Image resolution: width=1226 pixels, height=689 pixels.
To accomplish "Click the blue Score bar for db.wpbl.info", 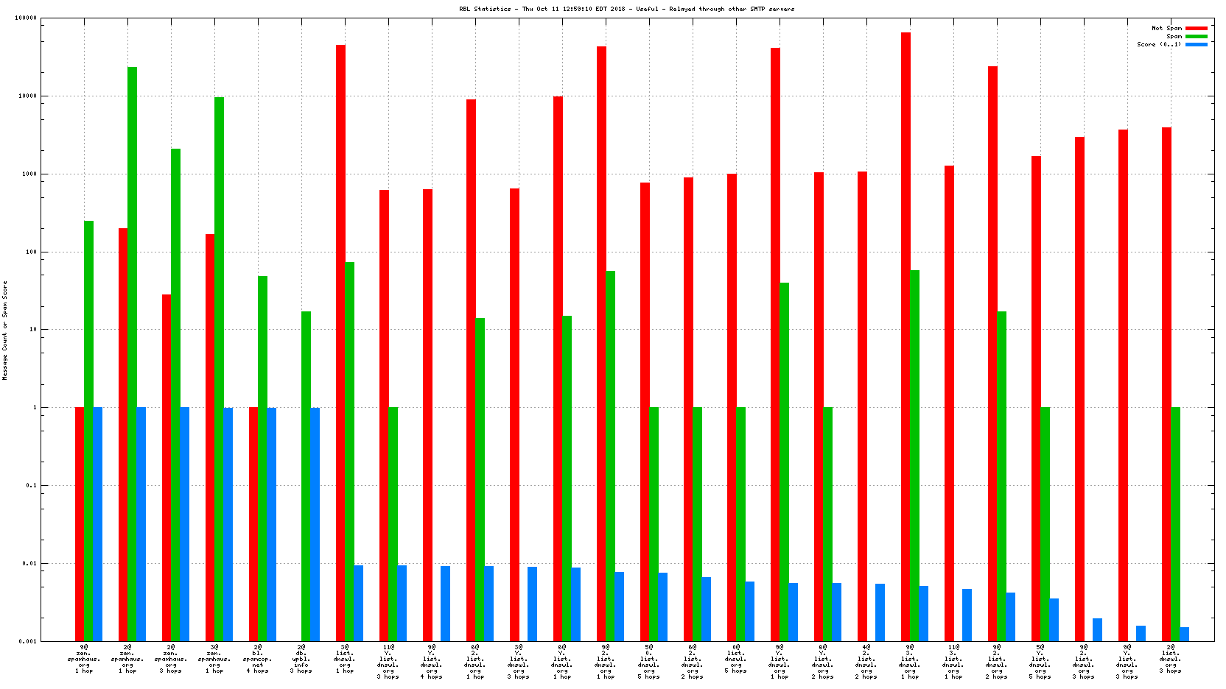I will click(315, 523).
